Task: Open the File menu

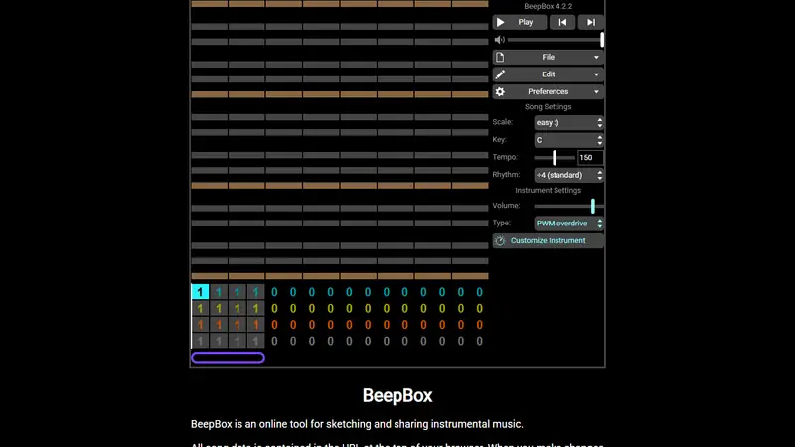Action: point(549,58)
